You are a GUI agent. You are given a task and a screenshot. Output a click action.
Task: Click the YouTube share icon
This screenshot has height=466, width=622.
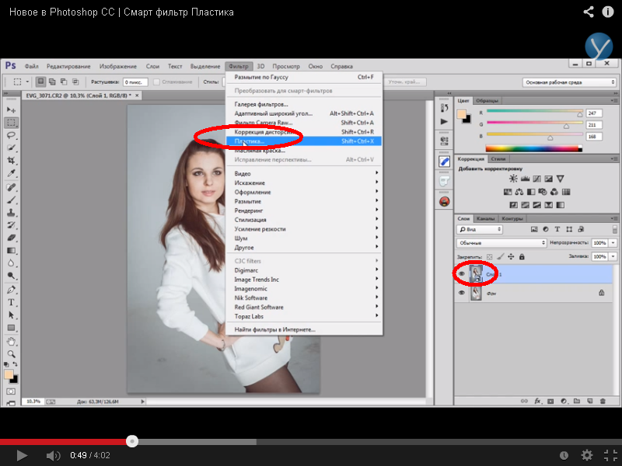589,12
